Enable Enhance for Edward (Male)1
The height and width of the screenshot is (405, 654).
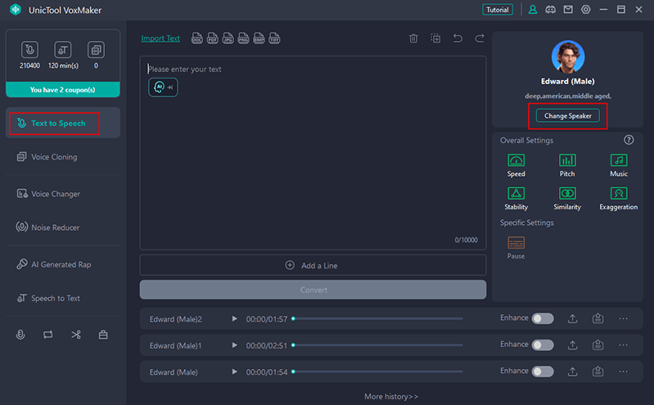pos(543,345)
